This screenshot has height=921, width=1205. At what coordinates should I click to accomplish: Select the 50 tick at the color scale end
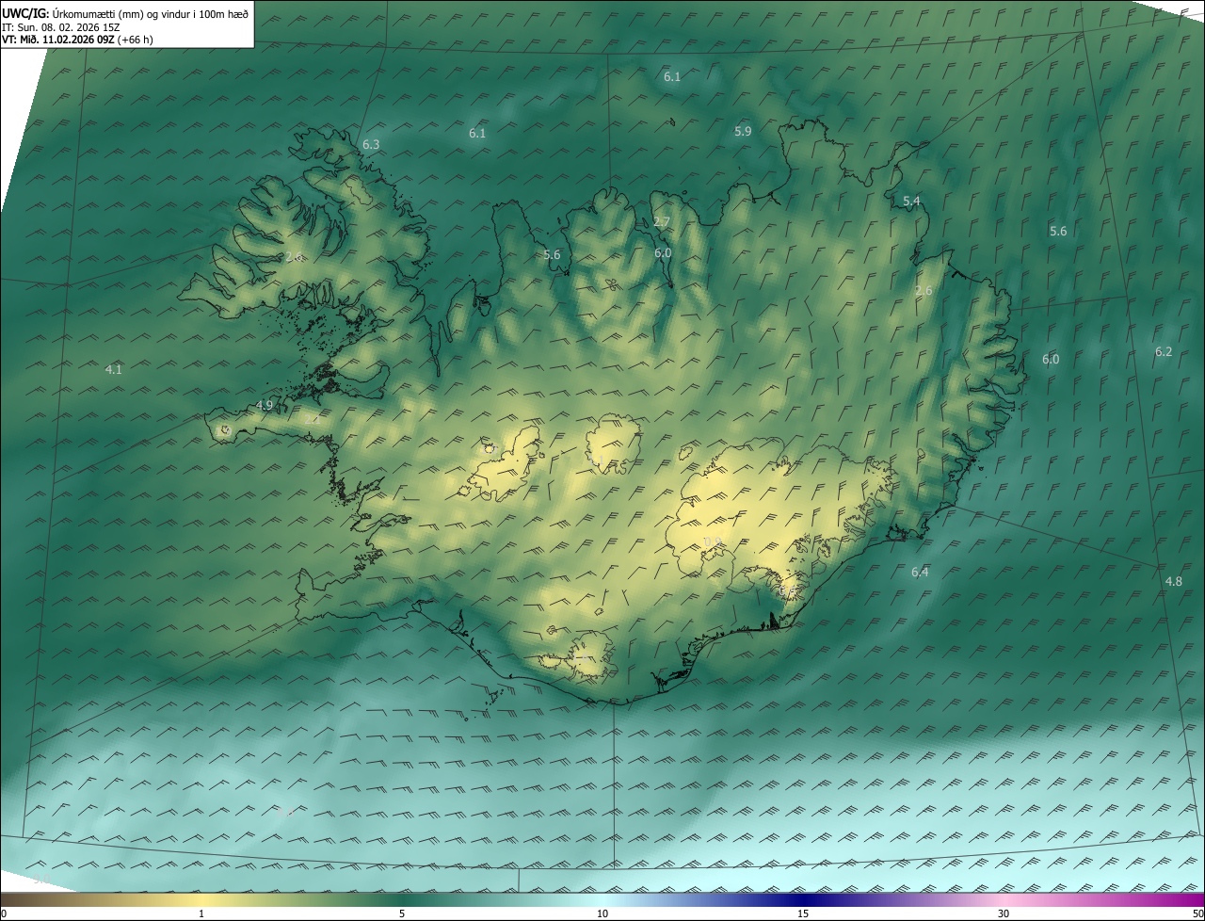pos(1197,913)
